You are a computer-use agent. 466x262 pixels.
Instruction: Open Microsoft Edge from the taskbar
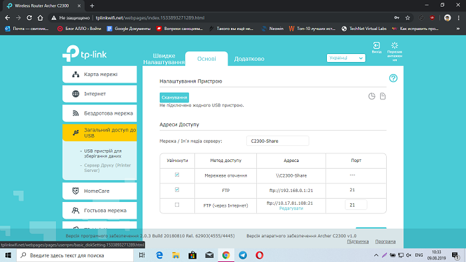click(160, 255)
